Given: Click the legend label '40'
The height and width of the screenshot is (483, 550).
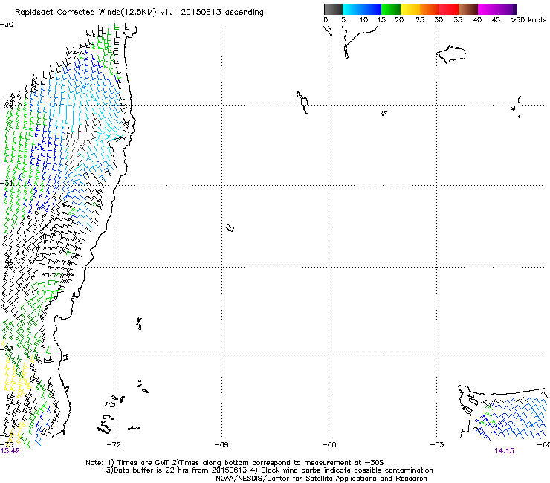Looking at the screenshot, I should coord(477,20).
